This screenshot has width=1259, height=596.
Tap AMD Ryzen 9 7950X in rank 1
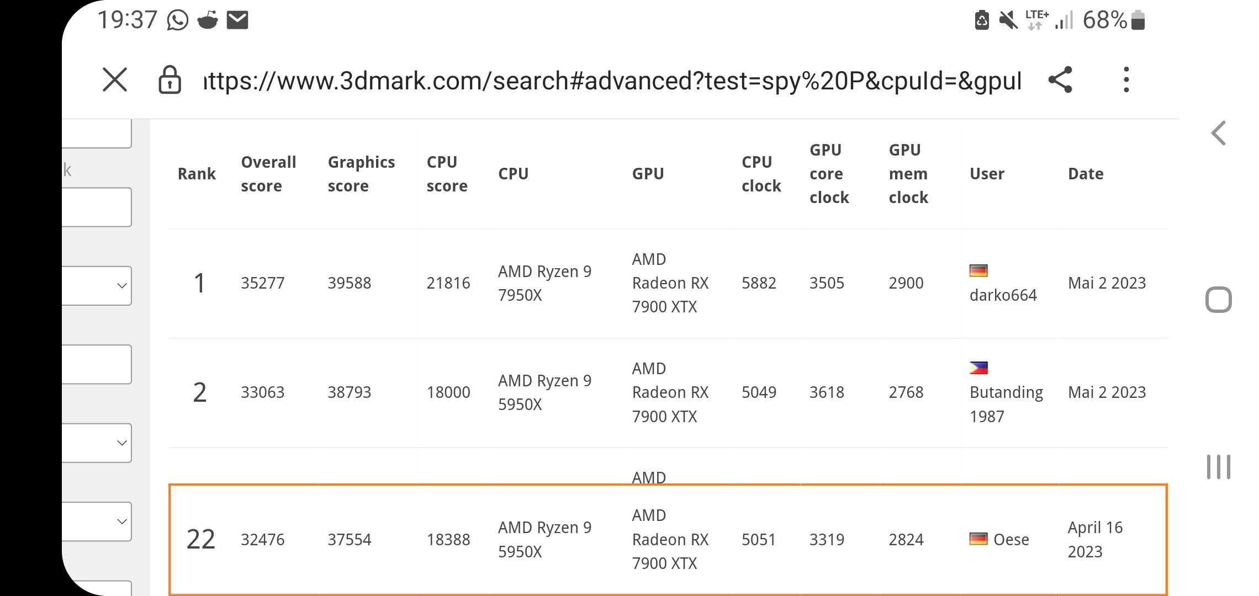pyautogui.click(x=544, y=283)
